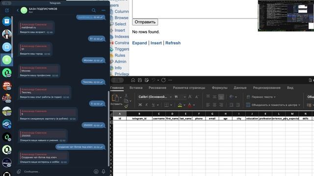Click the Insert link beside Expand
Image resolution: width=314 pixels, height=176 pixels.
156,43
